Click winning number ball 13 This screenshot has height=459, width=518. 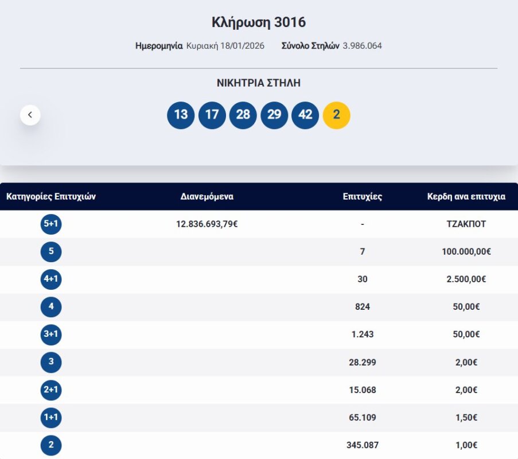[181, 115]
